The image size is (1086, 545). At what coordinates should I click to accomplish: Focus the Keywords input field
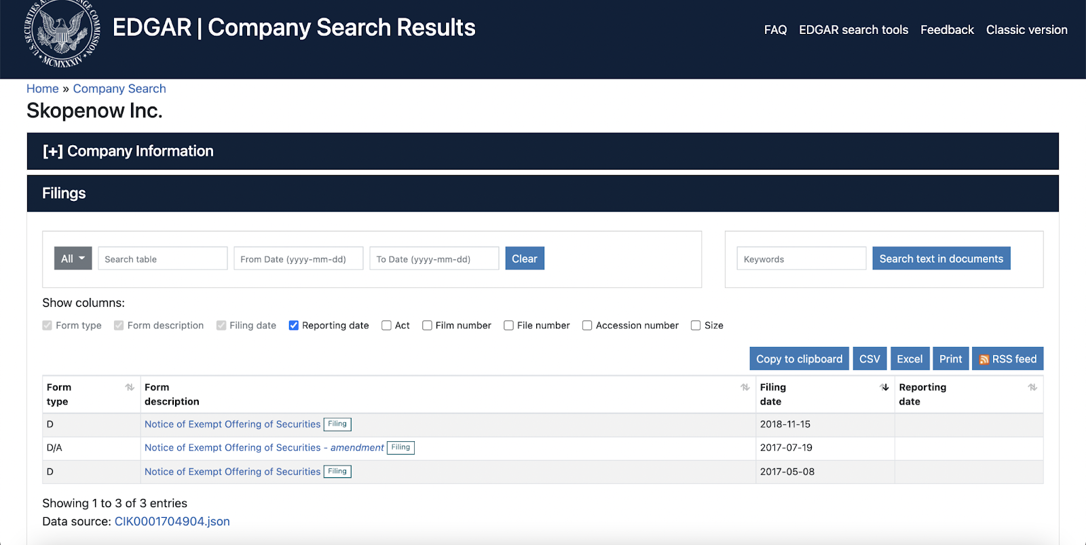coord(802,259)
